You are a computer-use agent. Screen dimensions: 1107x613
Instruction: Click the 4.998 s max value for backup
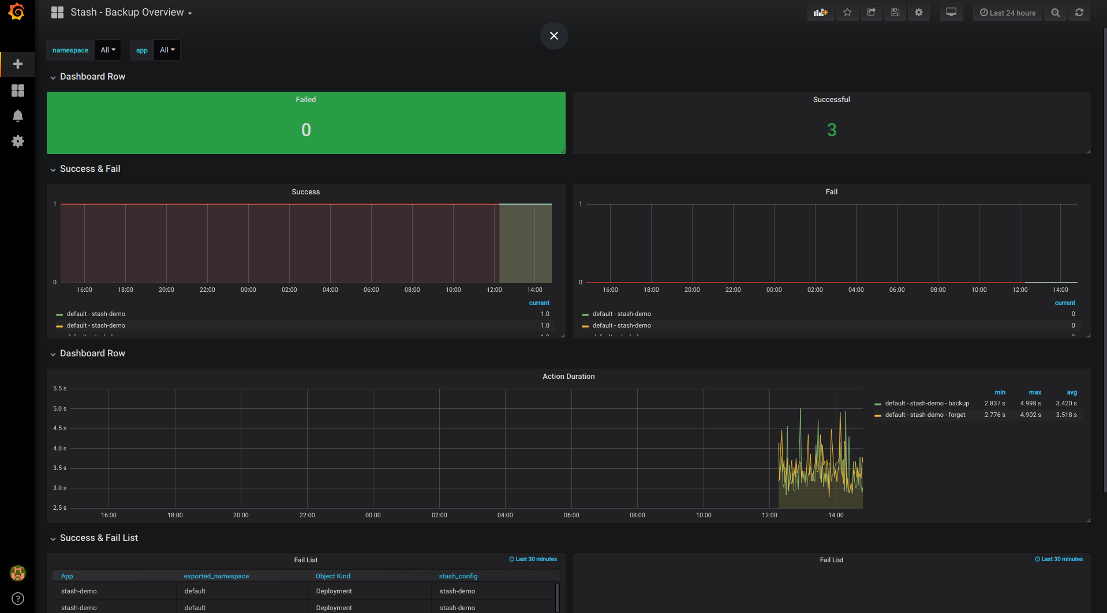tap(1030, 403)
